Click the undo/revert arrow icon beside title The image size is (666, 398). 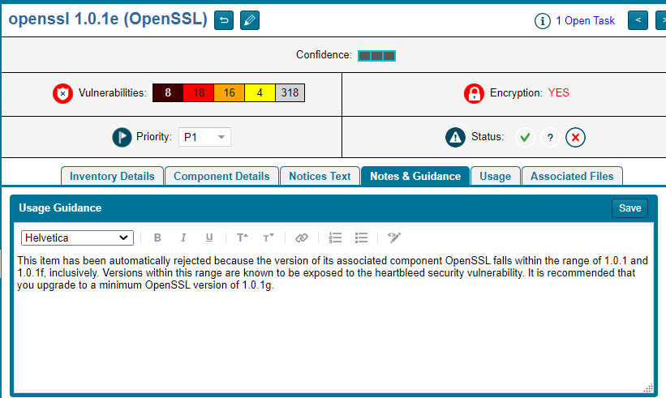point(224,20)
